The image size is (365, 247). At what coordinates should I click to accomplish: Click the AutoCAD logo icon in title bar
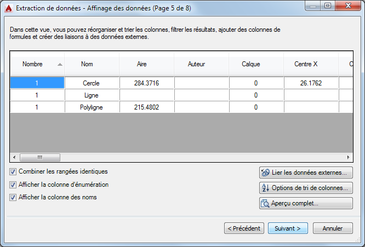pos(8,7)
